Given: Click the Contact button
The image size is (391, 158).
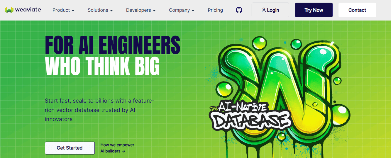Looking at the screenshot, I should [x=357, y=10].
